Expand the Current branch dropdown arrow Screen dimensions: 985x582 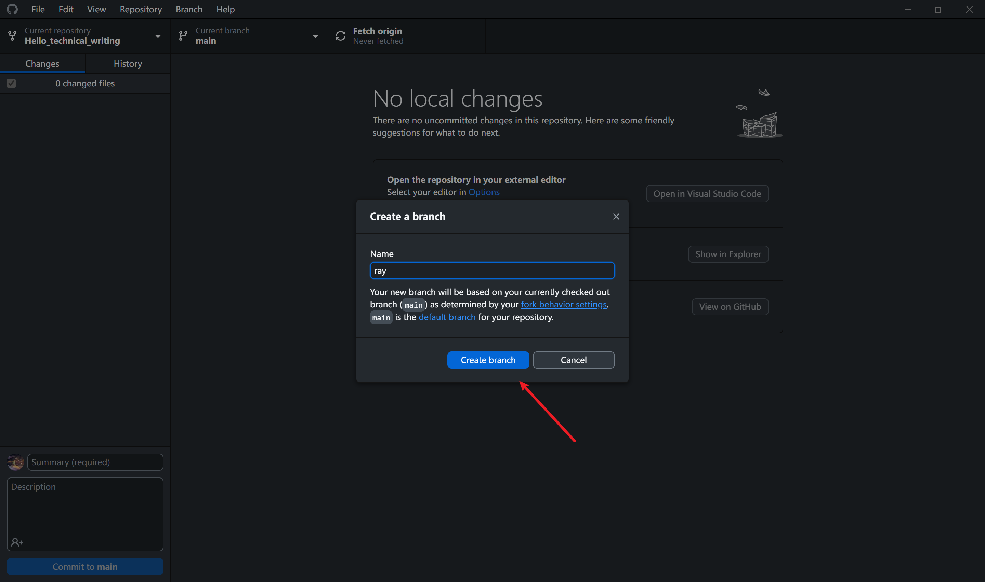coord(315,36)
